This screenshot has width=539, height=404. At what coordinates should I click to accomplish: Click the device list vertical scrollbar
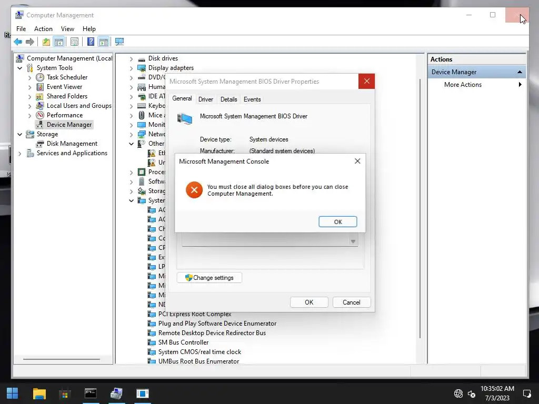click(x=420, y=208)
